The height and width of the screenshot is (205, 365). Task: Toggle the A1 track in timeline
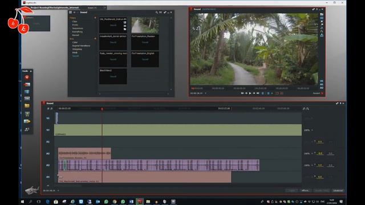48,142
